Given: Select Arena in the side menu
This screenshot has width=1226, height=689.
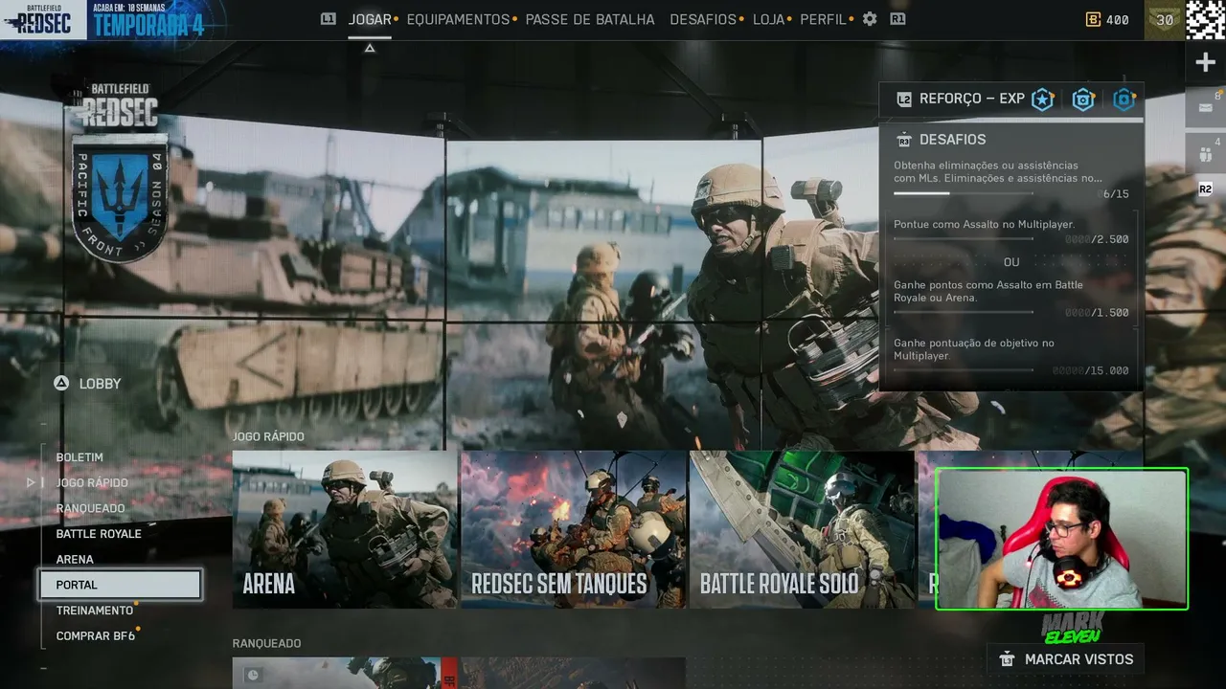Looking at the screenshot, I should pyautogui.click(x=75, y=560).
